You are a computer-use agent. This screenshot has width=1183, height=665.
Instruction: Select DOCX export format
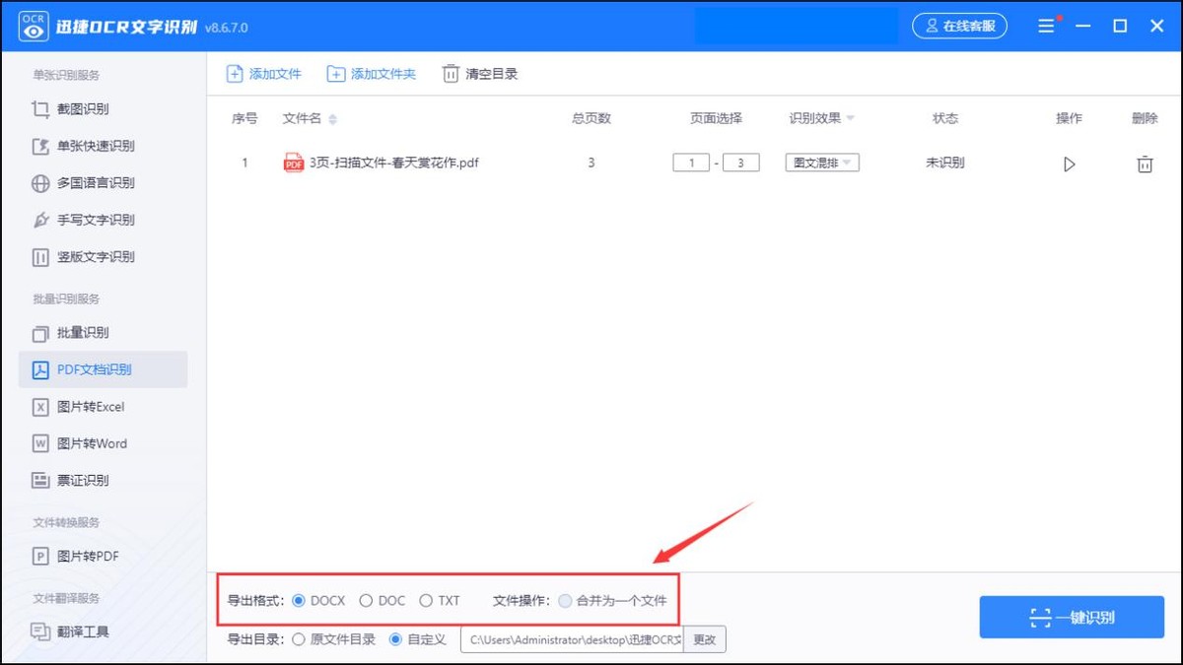(319, 600)
